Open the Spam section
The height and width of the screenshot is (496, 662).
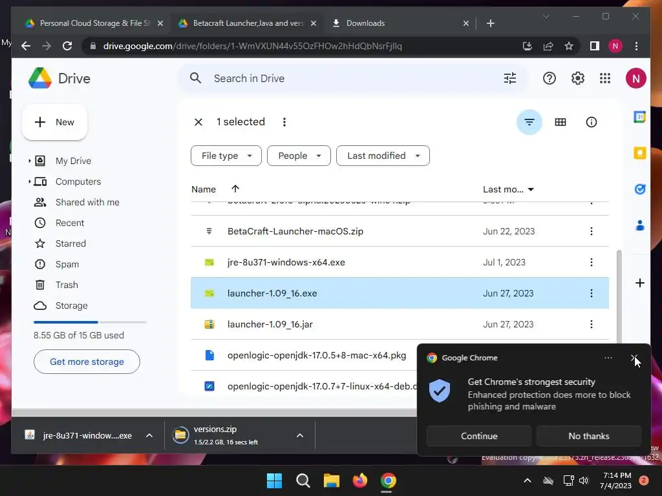[x=67, y=264]
